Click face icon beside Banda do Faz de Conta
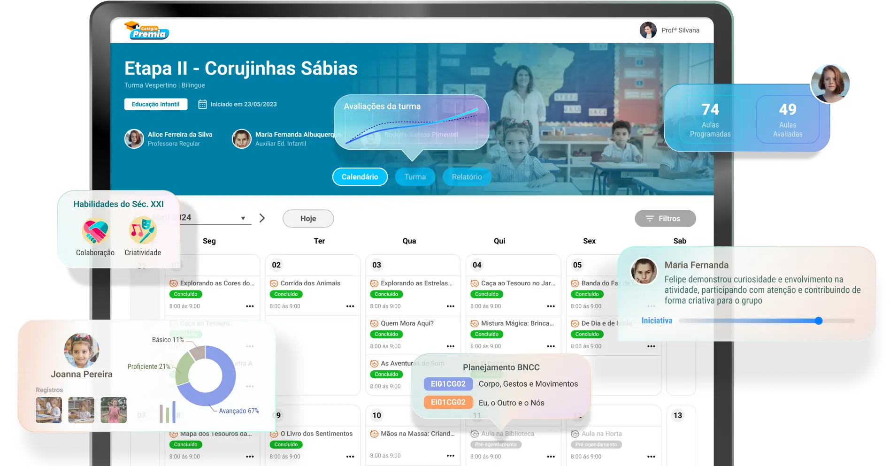Viewport: 890px width, 466px height. point(575,283)
